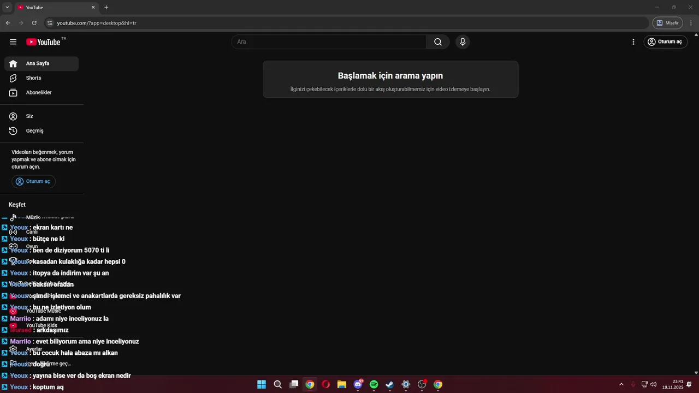The image size is (699, 393).
Task: Open YouTube Music link in sidebar
Action: [x=42, y=311]
